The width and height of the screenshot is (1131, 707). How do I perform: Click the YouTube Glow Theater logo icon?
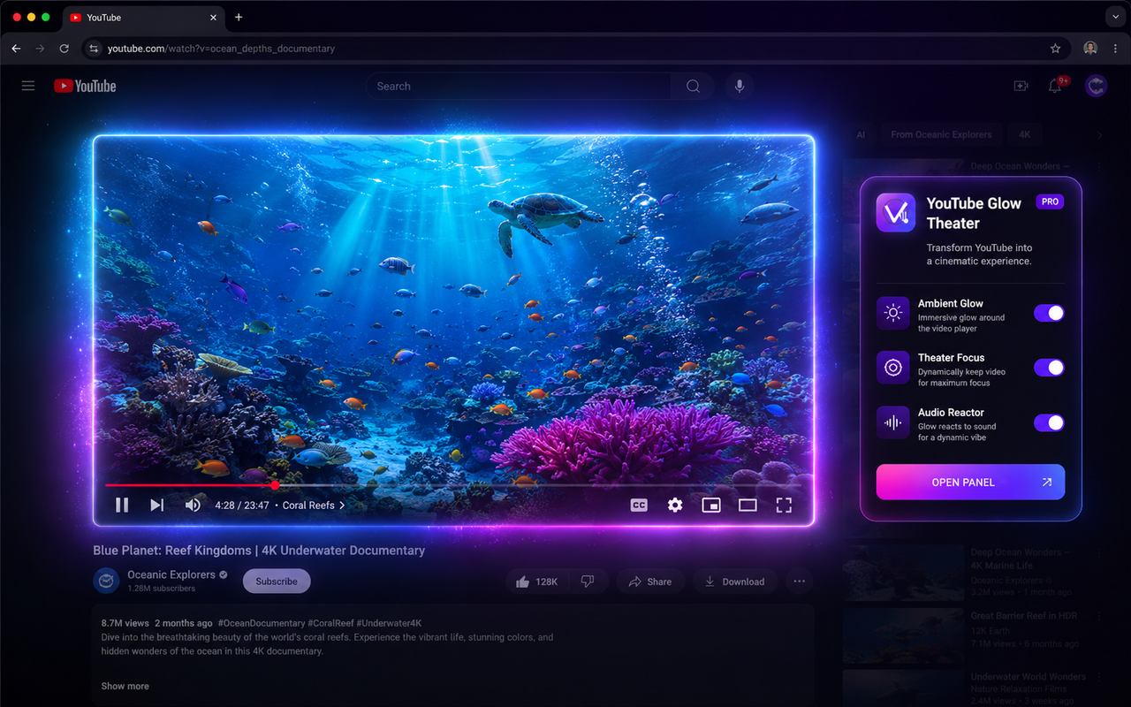pos(896,213)
